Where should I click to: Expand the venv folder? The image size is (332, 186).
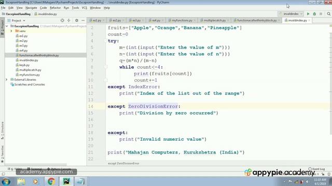click(11, 31)
